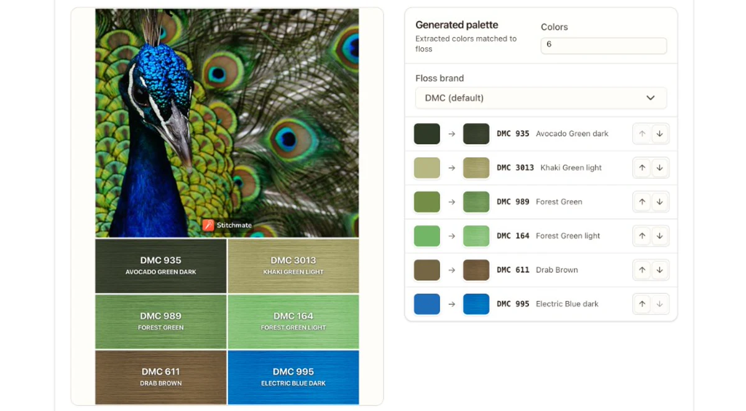
Task: Click the peacock photo in the preview
Action: pyautogui.click(x=227, y=122)
